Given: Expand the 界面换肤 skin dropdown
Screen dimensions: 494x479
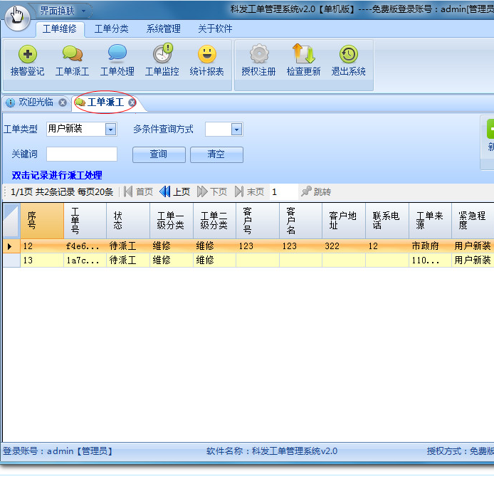Looking at the screenshot, I should coord(84,11).
